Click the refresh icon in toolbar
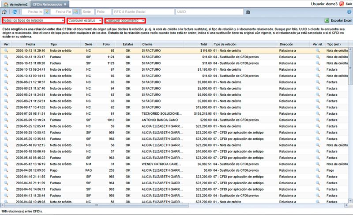 coord(15,12)
